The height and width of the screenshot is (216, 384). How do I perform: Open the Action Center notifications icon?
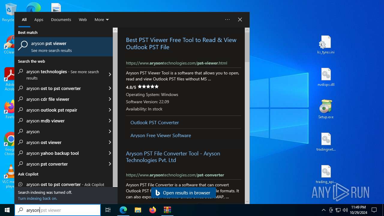click(374, 210)
